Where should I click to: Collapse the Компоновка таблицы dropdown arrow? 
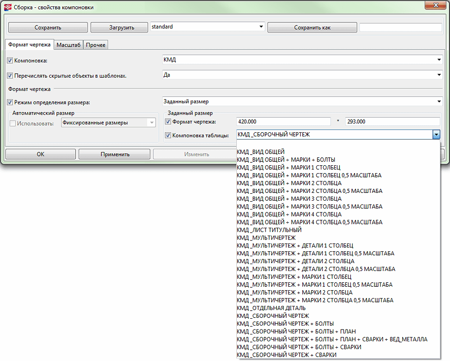tap(436, 134)
